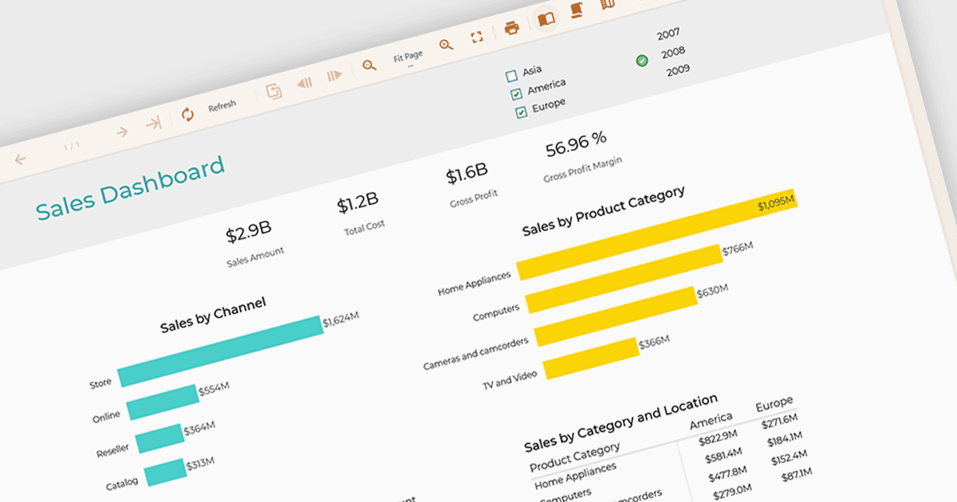Click the Home Appliances table row label
The width and height of the screenshot is (957, 502).
(x=575, y=476)
